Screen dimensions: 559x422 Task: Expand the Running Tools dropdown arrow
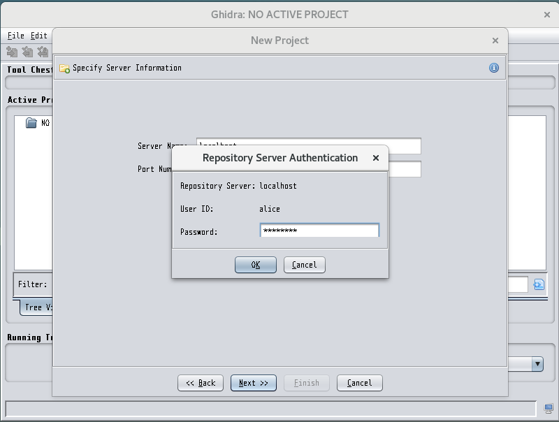tap(537, 364)
